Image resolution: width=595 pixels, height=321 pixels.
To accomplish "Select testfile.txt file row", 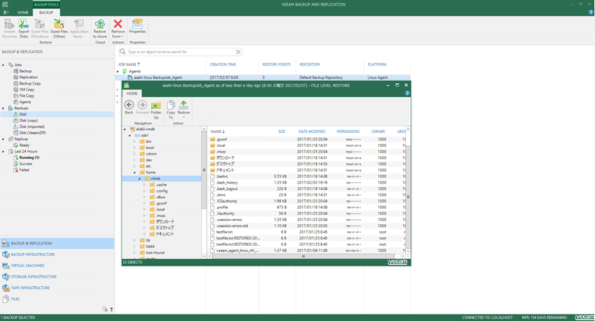I will pyautogui.click(x=307, y=232).
